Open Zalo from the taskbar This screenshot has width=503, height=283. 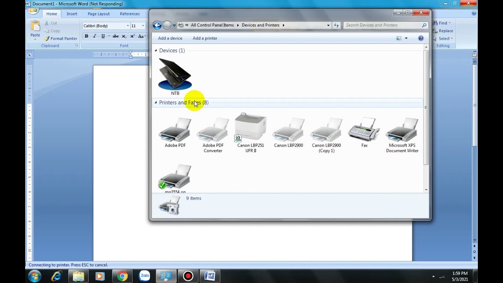(145, 276)
